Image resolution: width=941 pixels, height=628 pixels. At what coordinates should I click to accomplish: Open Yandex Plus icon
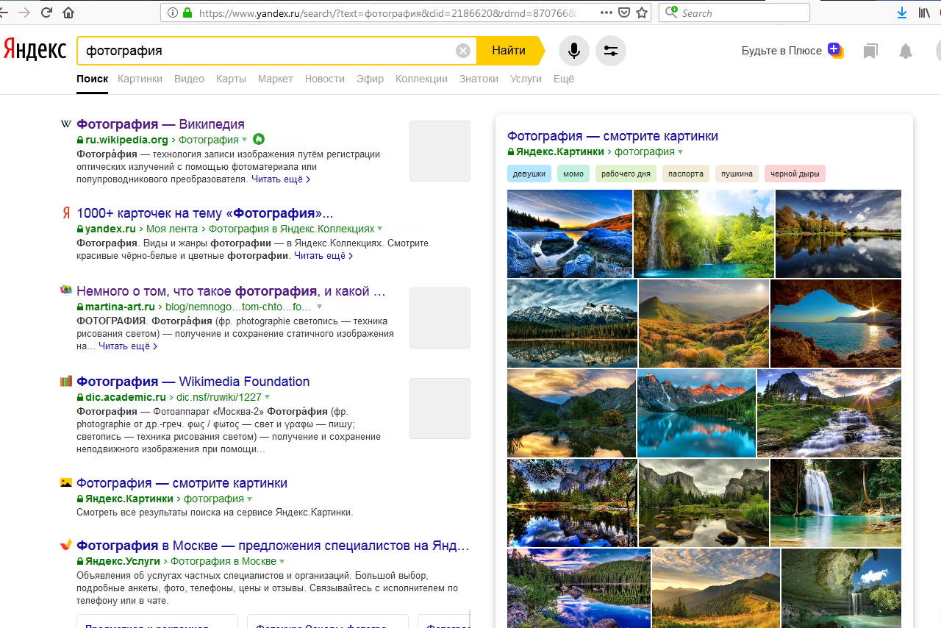point(835,51)
